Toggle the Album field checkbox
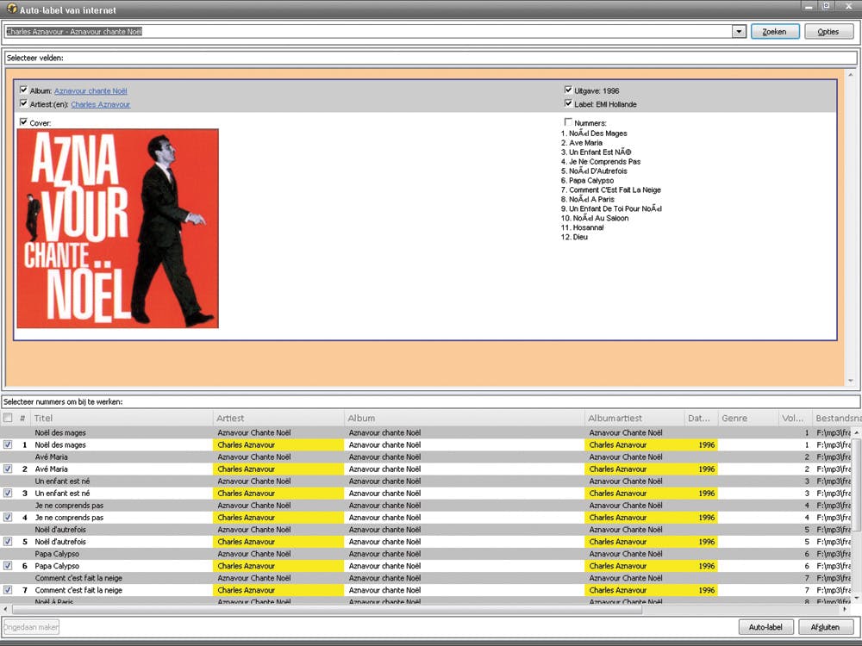862x646 pixels. tap(23, 90)
